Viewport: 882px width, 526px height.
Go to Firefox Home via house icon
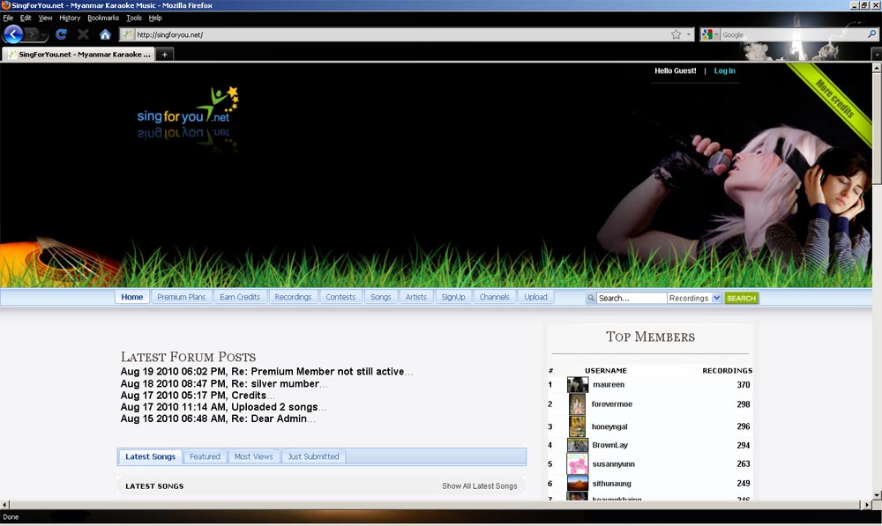[x=105, y=34]
